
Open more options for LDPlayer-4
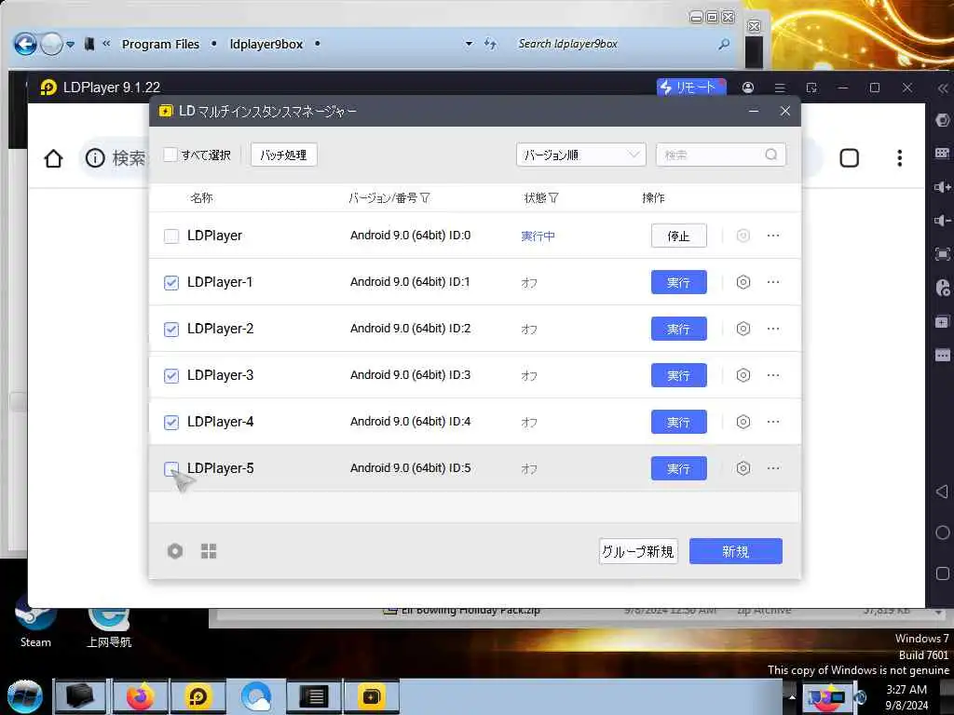coord(773,422)
